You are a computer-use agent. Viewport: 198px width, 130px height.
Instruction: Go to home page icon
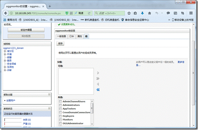click(x=150, y=13)
